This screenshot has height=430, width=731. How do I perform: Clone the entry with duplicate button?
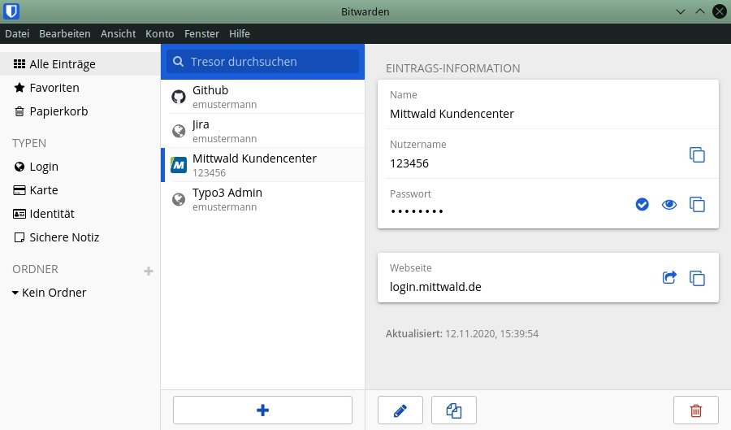coord(453,410)
